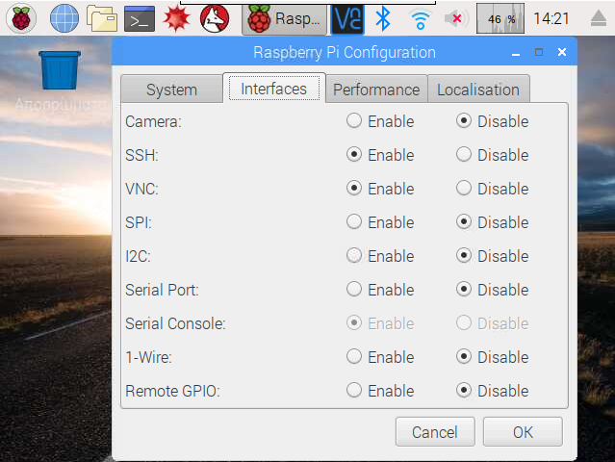Click the 'Serial Console:' label
Screen dimensions: 615x462
point(175,323)
